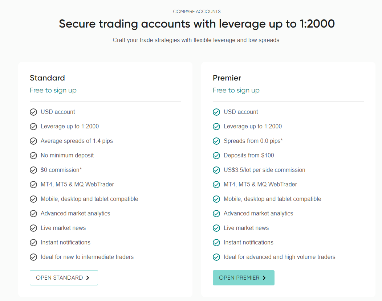This screenshot has width=382, height=301.
Task: Click teal checkmark next to Deposits from $100
Action: point(216,156)
